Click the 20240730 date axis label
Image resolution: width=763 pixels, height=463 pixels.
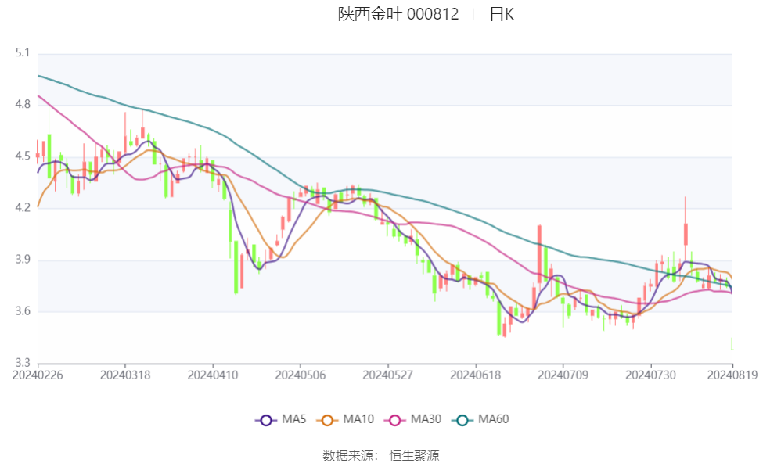tap(650, 375)
